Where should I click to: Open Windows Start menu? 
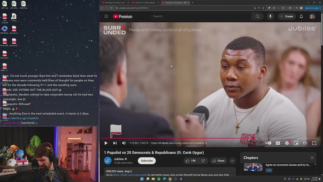click(x=142, y=179)
